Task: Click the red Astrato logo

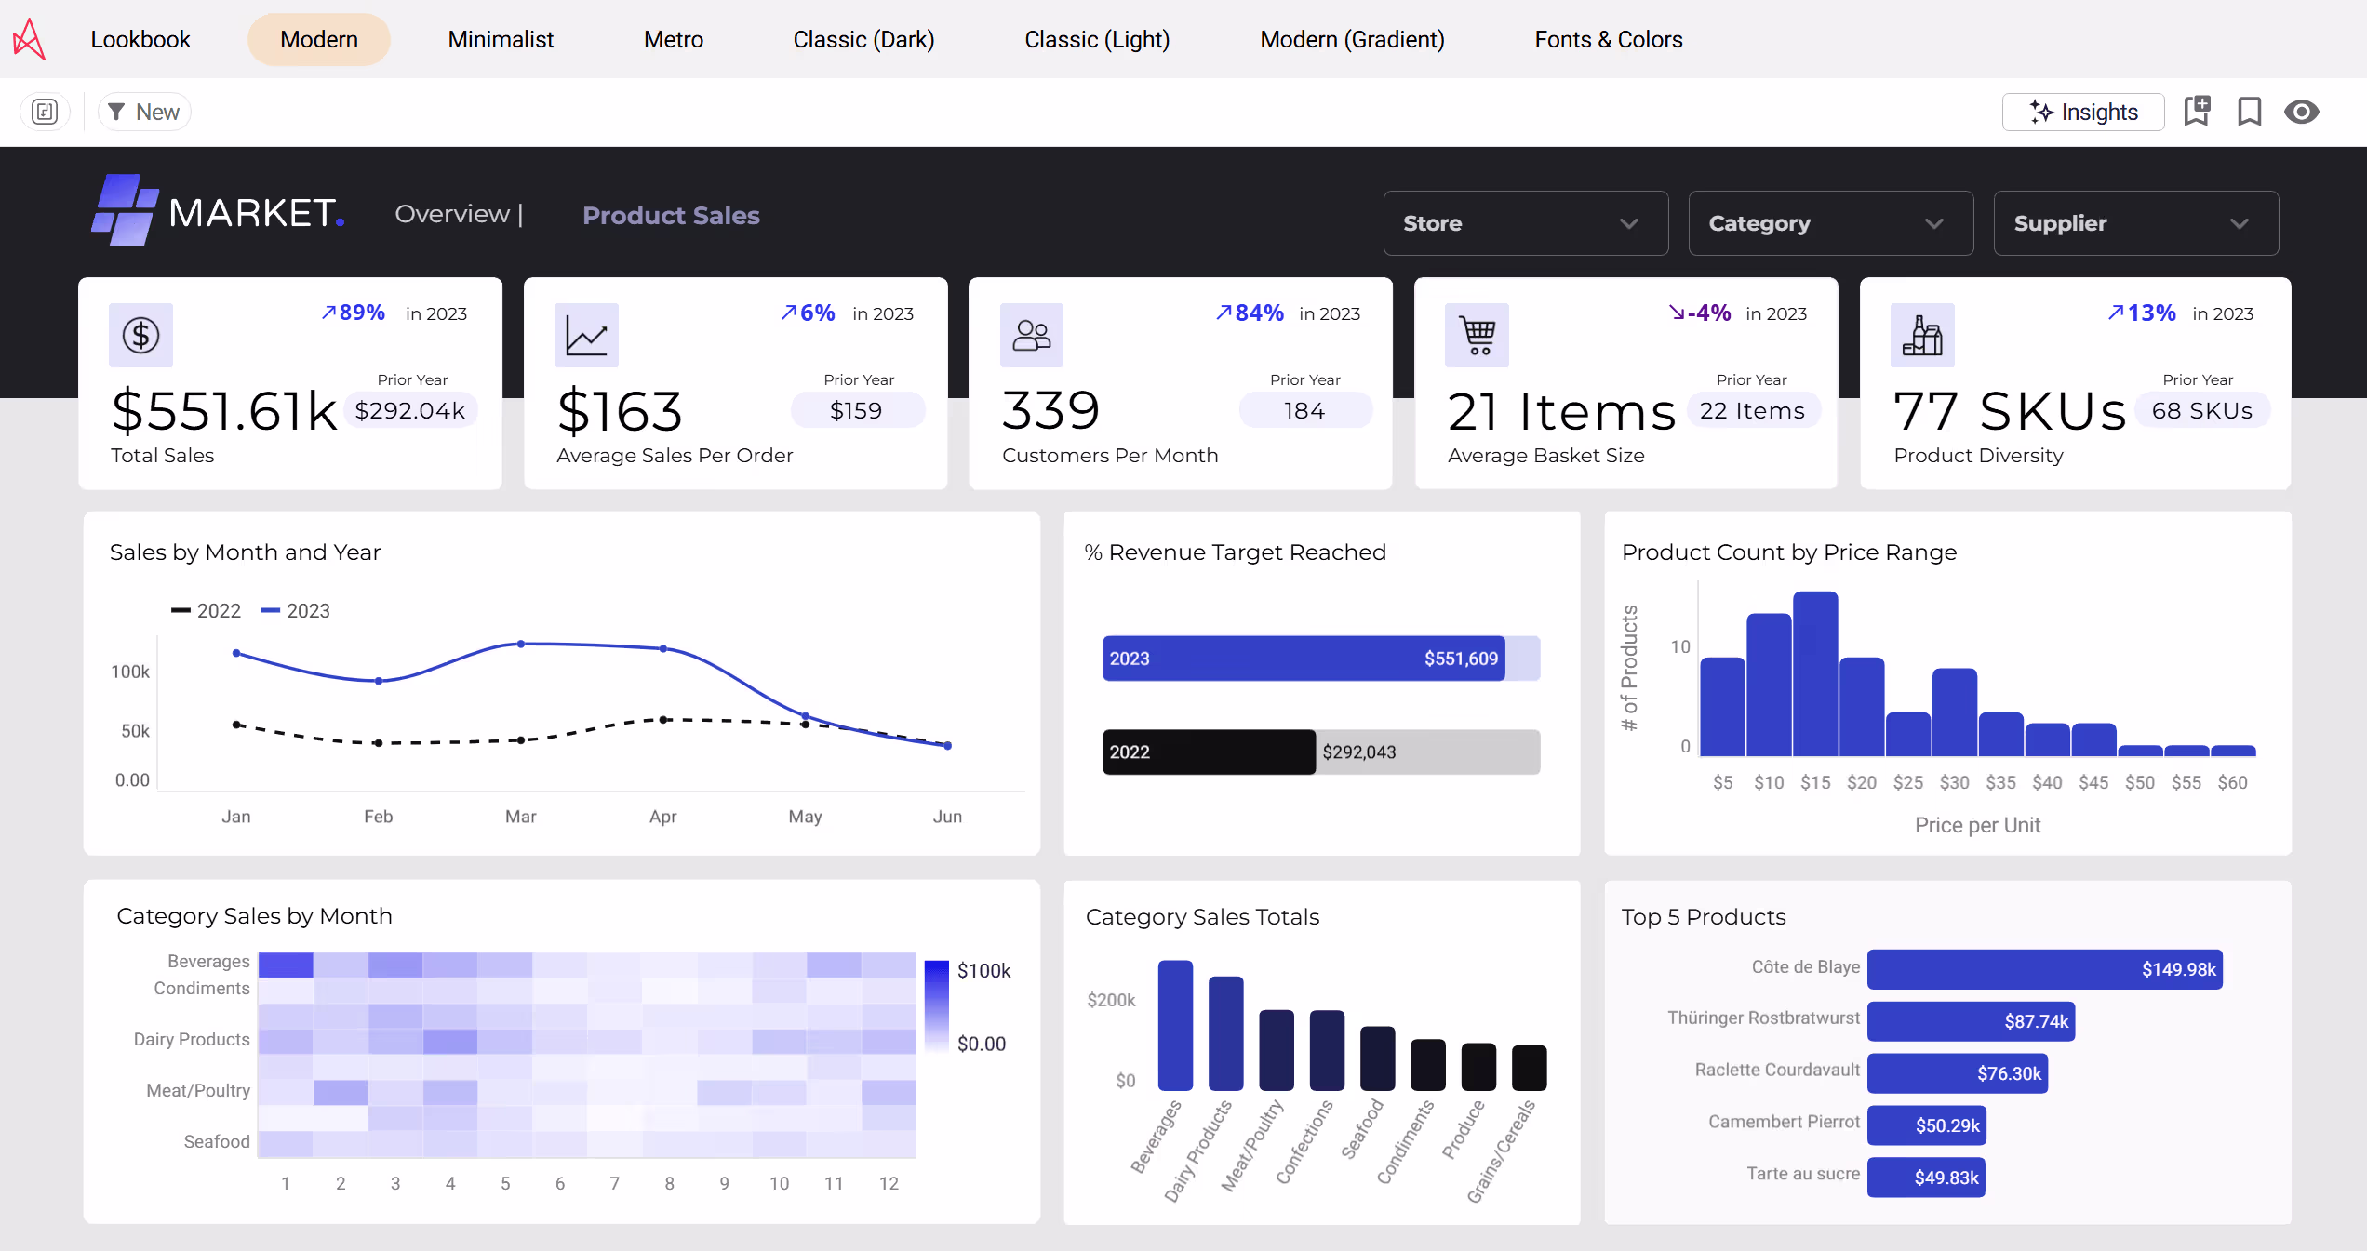Action: coord(28,39)
